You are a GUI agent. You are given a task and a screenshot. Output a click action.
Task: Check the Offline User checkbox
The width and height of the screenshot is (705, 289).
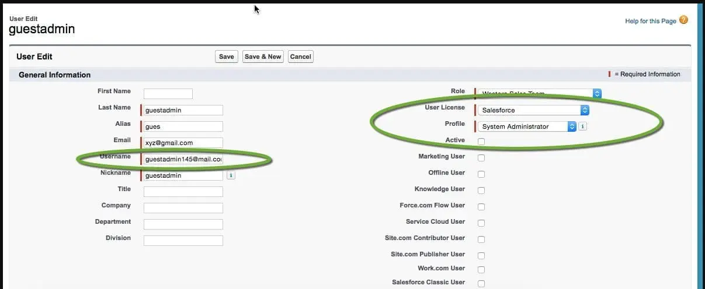pos(481,174)
